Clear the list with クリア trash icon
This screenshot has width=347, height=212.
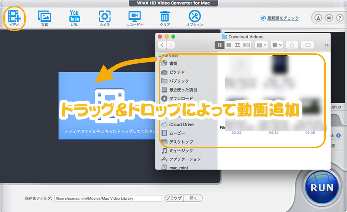click(x=165, y=18)
